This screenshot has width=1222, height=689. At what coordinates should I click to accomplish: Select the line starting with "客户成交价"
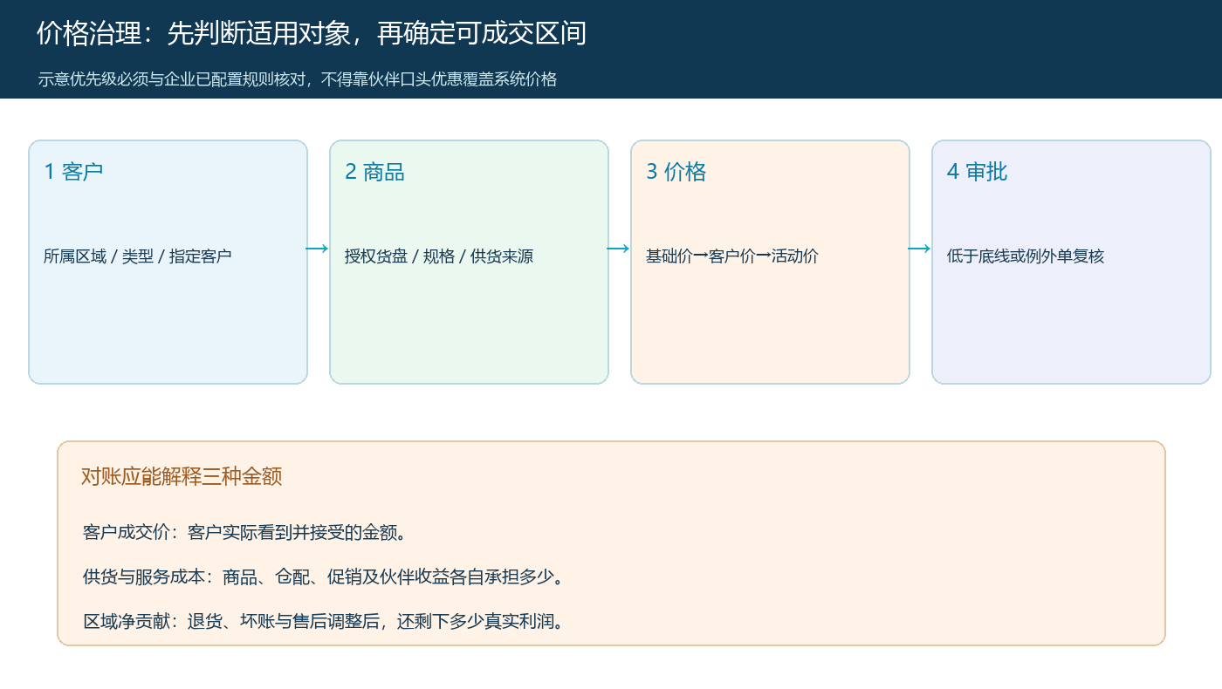[245, 532]
